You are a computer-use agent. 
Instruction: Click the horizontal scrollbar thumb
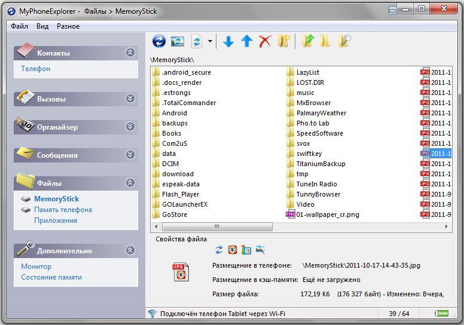(x=217, y=227)
